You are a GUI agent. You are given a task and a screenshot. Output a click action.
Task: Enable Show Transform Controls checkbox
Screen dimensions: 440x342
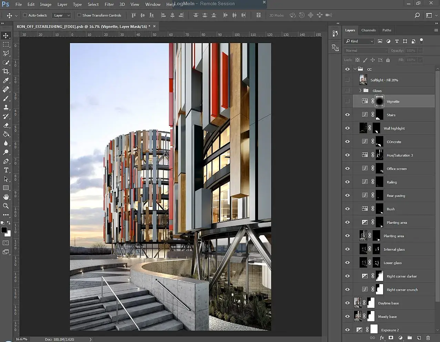(79, 15)
